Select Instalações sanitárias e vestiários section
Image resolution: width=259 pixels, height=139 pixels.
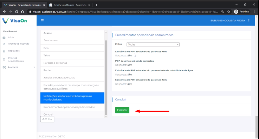[x=72, y=98]
